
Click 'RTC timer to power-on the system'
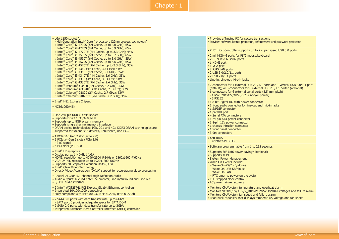pos(234,176)
